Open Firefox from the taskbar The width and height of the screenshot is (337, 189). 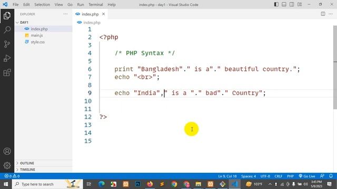[150, 184]
